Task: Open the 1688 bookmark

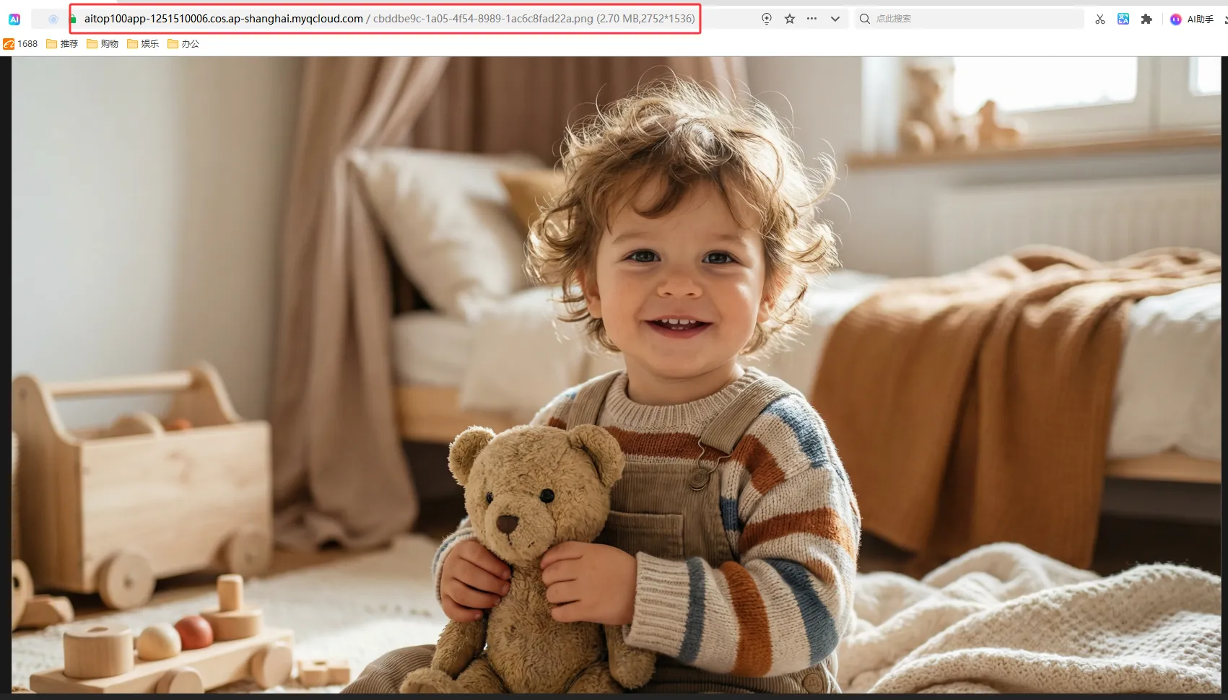Action: coord(21,44)
